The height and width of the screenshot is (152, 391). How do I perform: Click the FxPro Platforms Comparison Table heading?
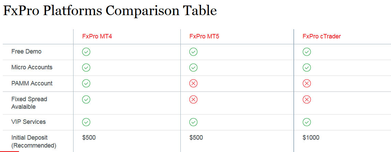110,11
